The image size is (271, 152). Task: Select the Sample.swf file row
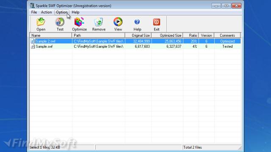click(x=135, y=46)
